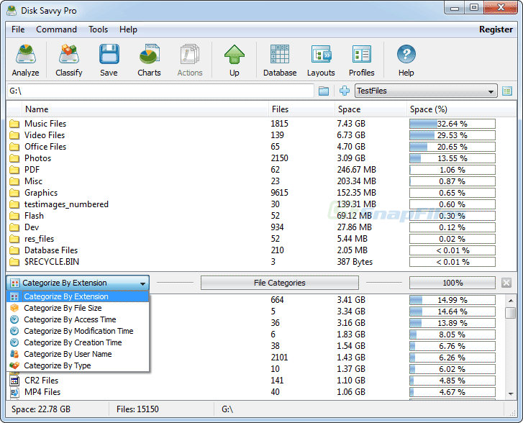Open the TestFiles profile dropdown
Viewport: 523px width, 423px height.
pyautogui.click(x=426, y=91)
